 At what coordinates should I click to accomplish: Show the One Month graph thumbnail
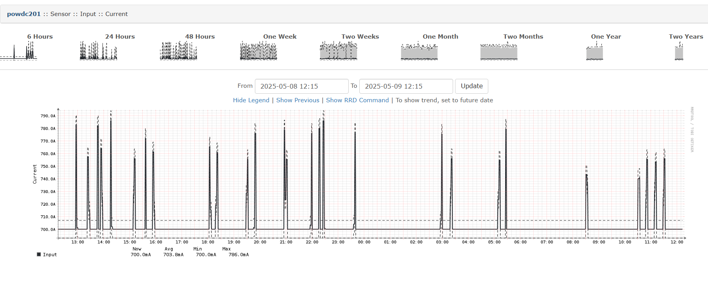(x=419, y=52)
